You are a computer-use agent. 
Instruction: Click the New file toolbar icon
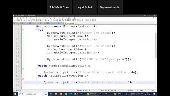point(14,20)
